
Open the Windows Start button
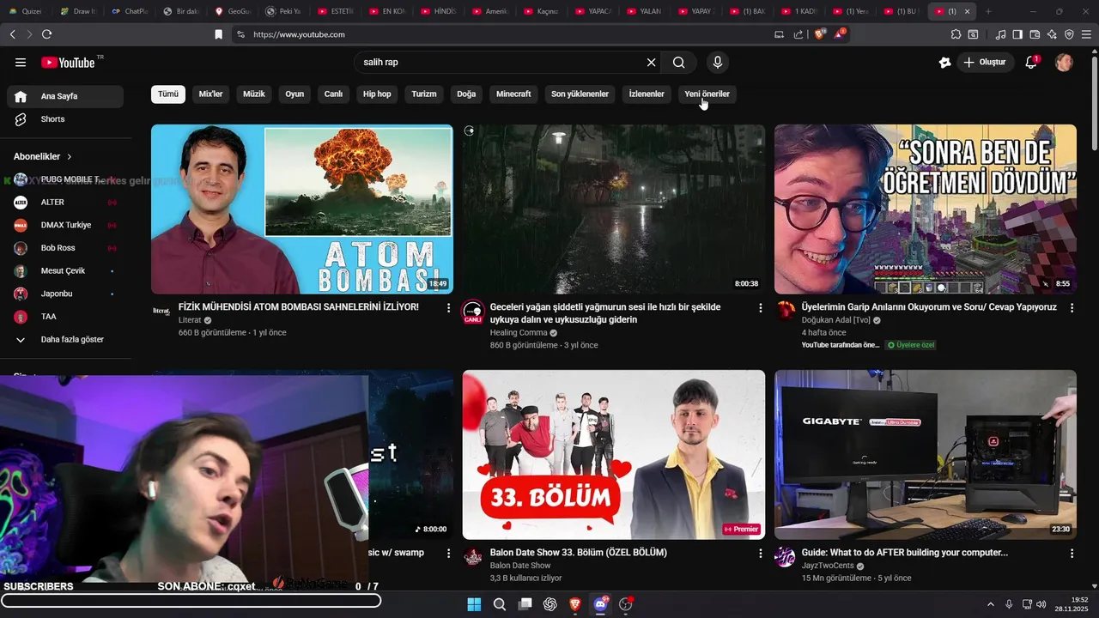pos(474,604)
